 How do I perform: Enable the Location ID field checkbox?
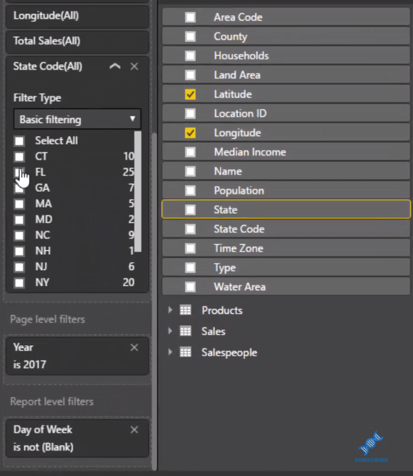(191, 113)
